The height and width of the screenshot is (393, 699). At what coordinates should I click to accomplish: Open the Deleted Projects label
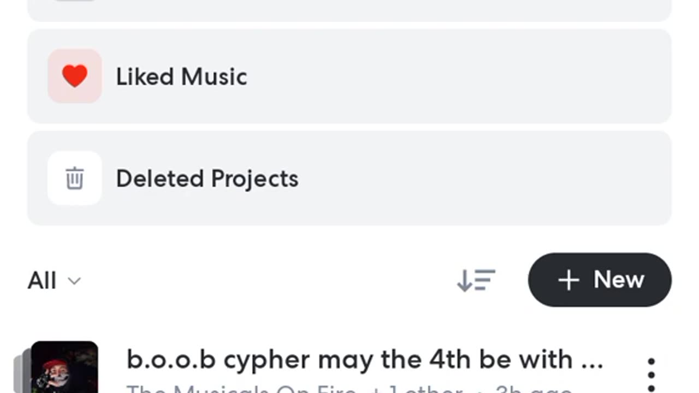click(x=207, y=178)
